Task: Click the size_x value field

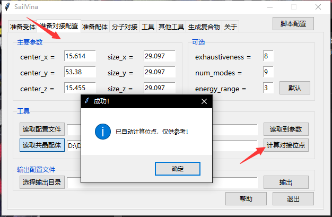Action: tap(160, 56)
